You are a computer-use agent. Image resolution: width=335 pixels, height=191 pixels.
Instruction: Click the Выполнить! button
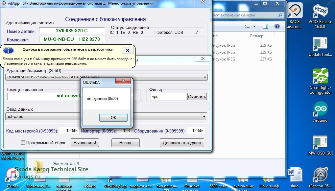point(85,143)
